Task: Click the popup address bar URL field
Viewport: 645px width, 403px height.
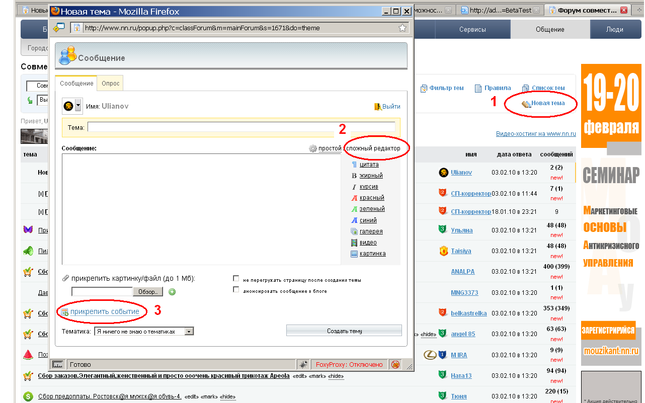Action: click(x=239, y=28)
